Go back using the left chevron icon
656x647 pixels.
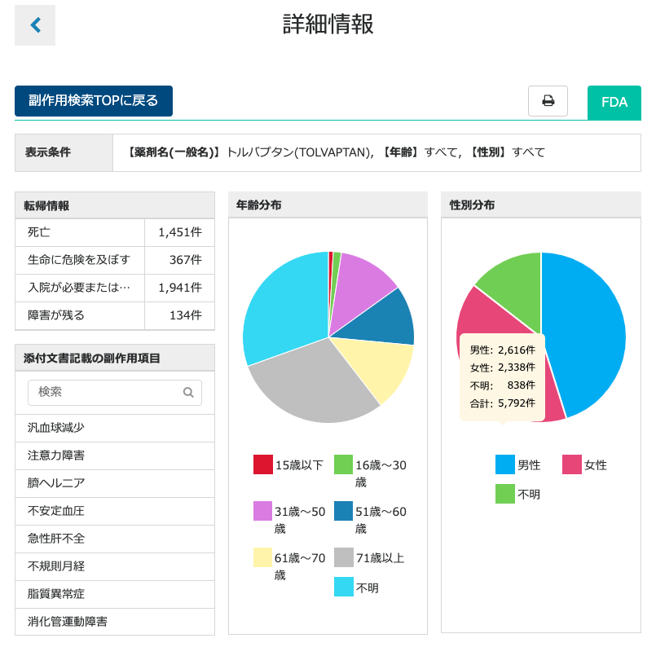point(35,25)
